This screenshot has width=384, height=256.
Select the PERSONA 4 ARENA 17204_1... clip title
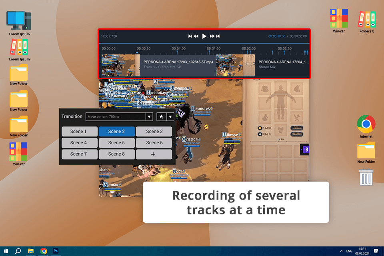point(284,62)
